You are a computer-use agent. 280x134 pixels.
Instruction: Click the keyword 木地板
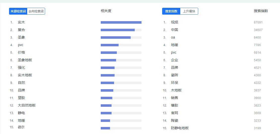click(x=176, y=90)
